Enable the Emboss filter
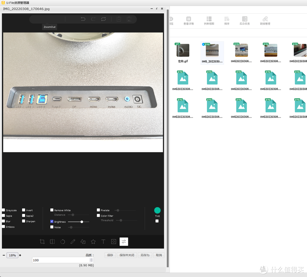This screenshot has width=307, height=277. click(x=3, y=226)
